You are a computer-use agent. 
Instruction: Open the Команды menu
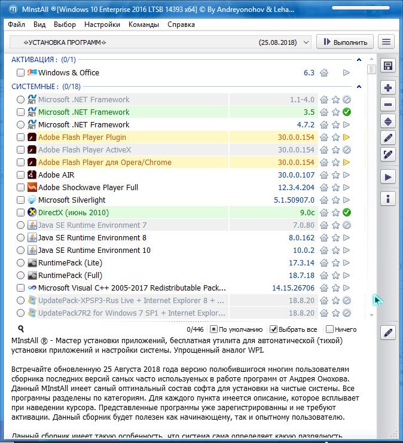[x=144, y=25]
